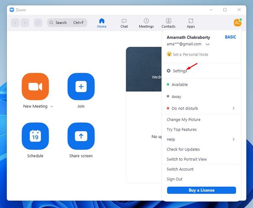
Task: Open Settings from profile menu
Action: click(x=201, y=71)
